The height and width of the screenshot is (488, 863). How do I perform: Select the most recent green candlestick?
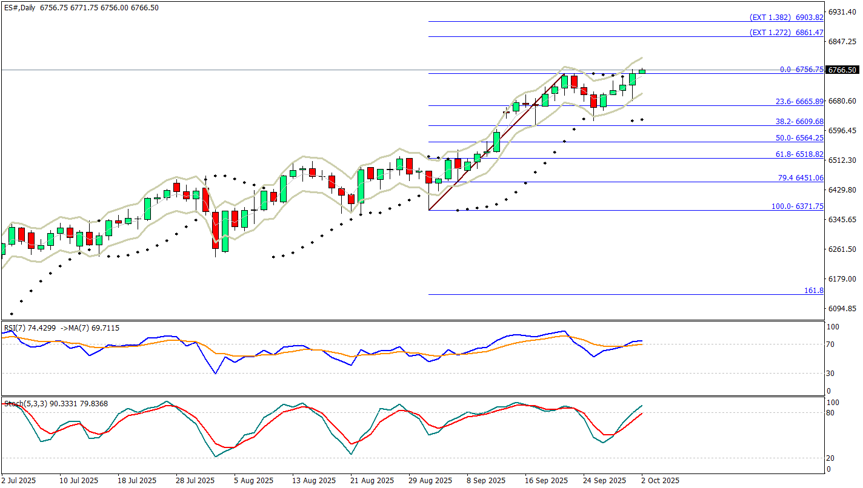(642, 71)
